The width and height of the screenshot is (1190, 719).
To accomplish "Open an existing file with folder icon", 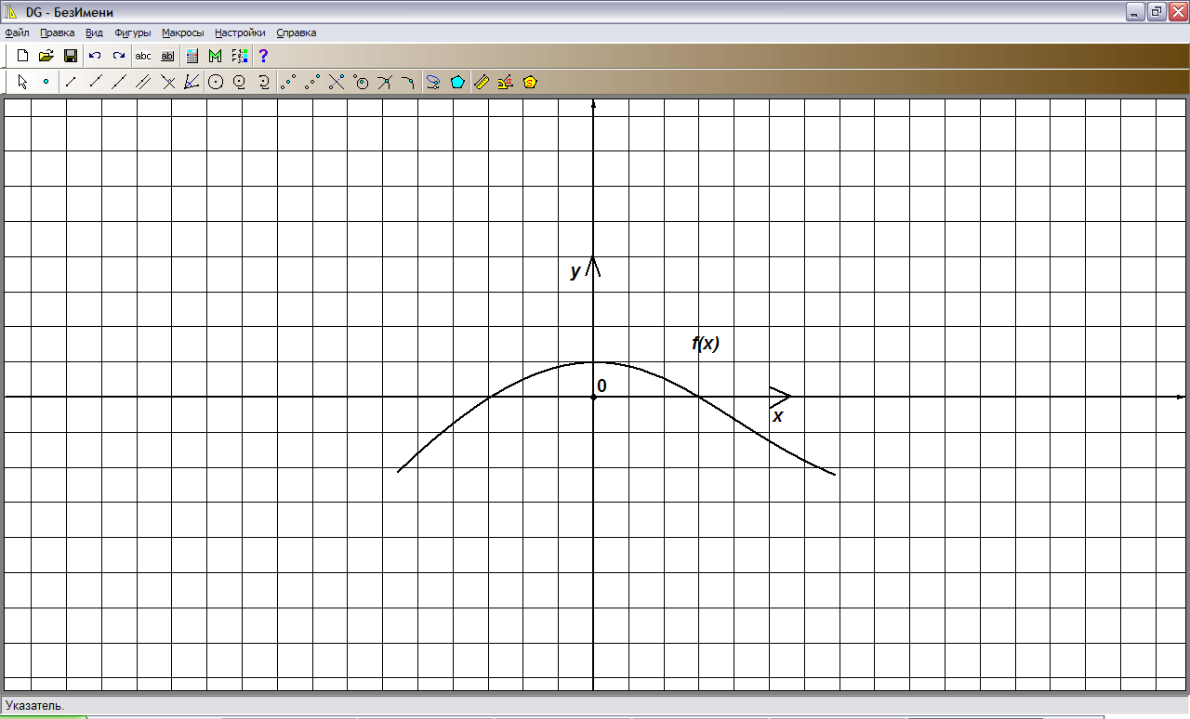I will coord(46,56).
